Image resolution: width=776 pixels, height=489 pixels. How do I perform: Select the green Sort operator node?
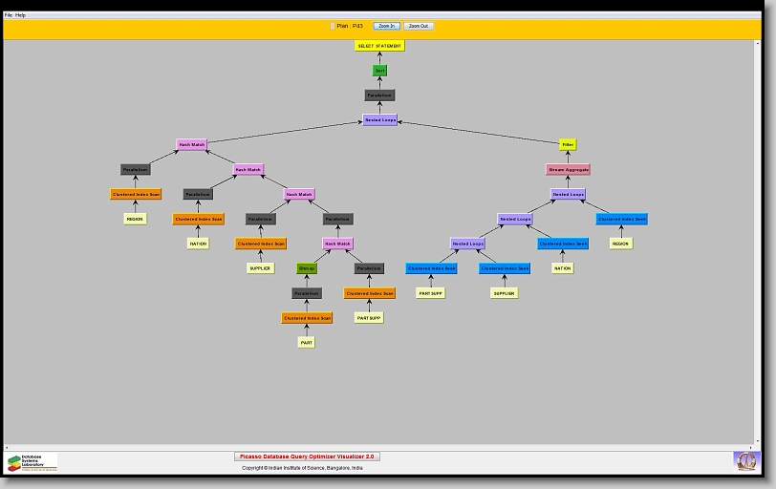pyautogui.click(x=379, y=71)
